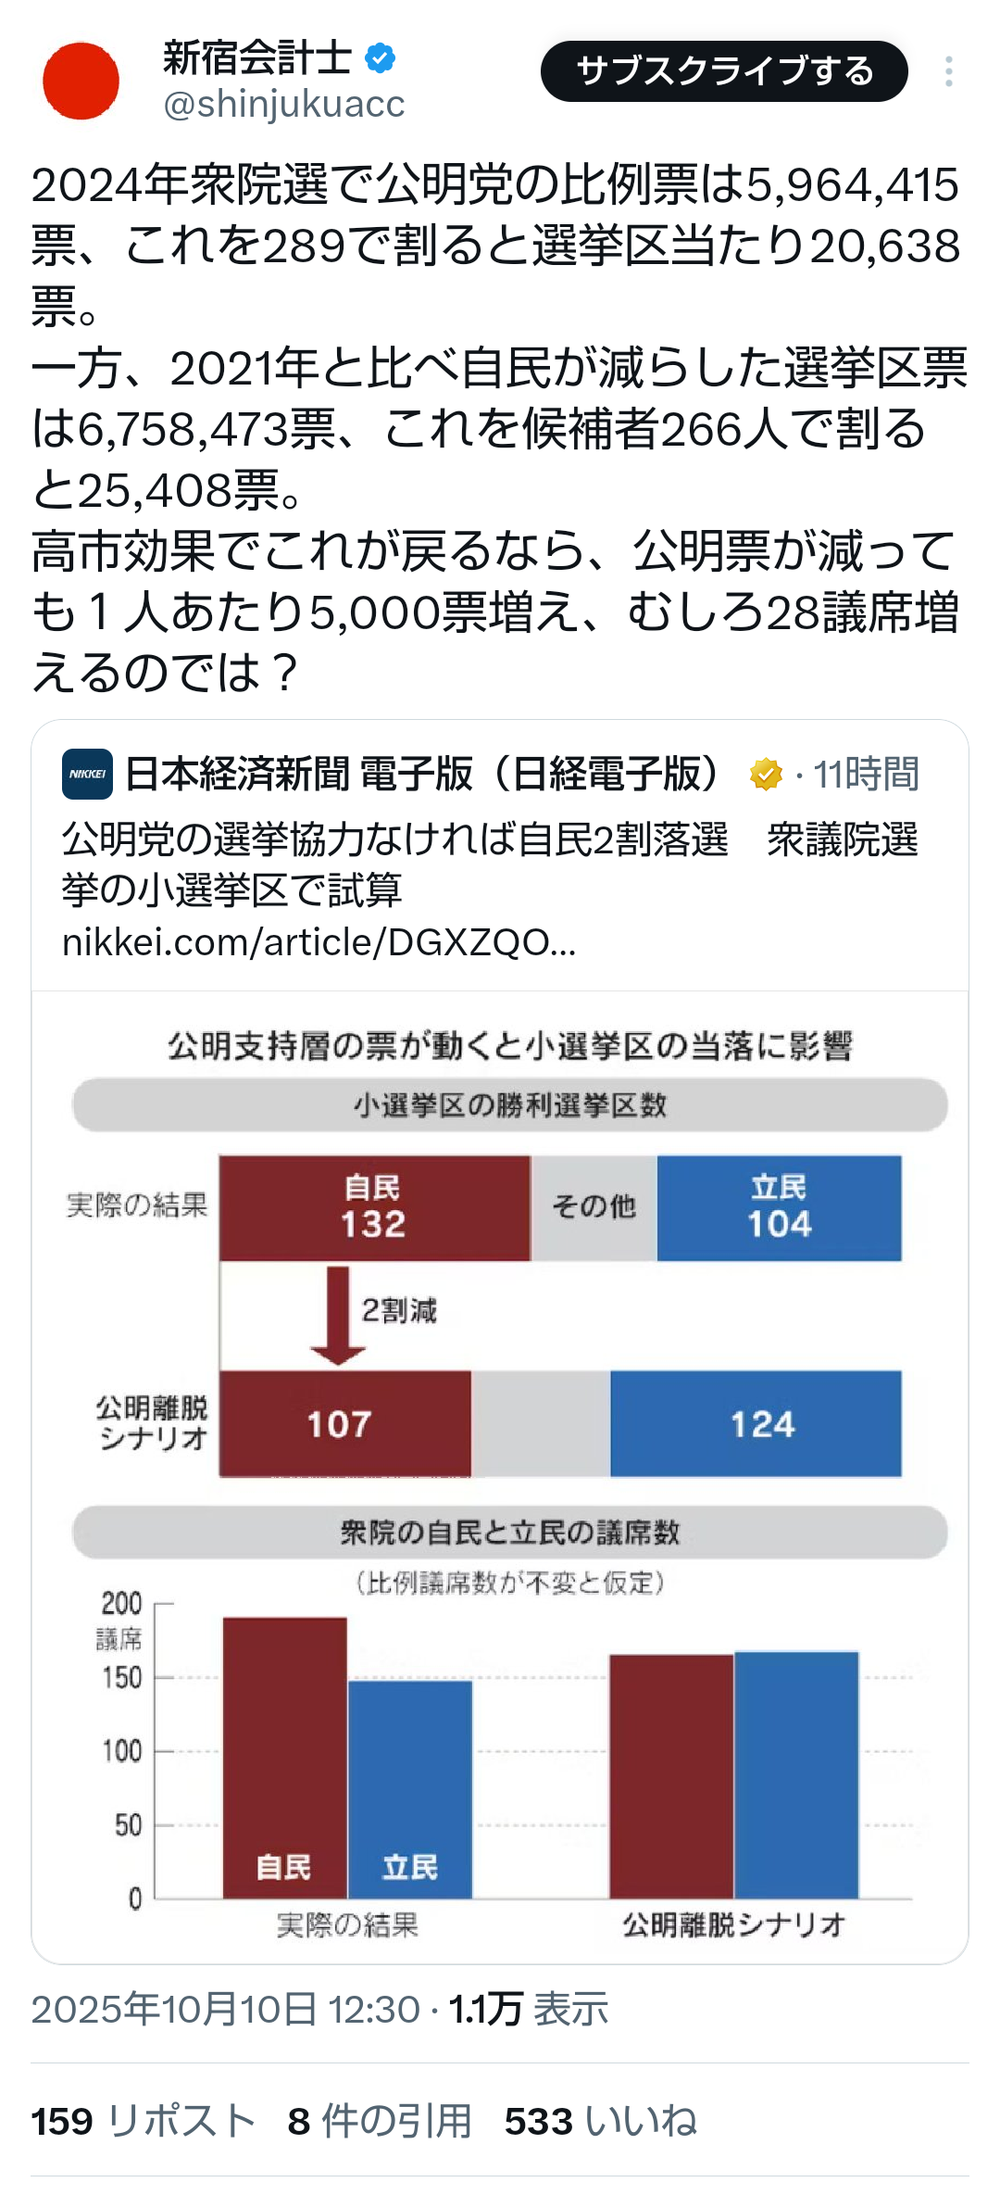Open the three-dot more options menu
This screenshot has height=2195, width=1000.
coord(948,71)
